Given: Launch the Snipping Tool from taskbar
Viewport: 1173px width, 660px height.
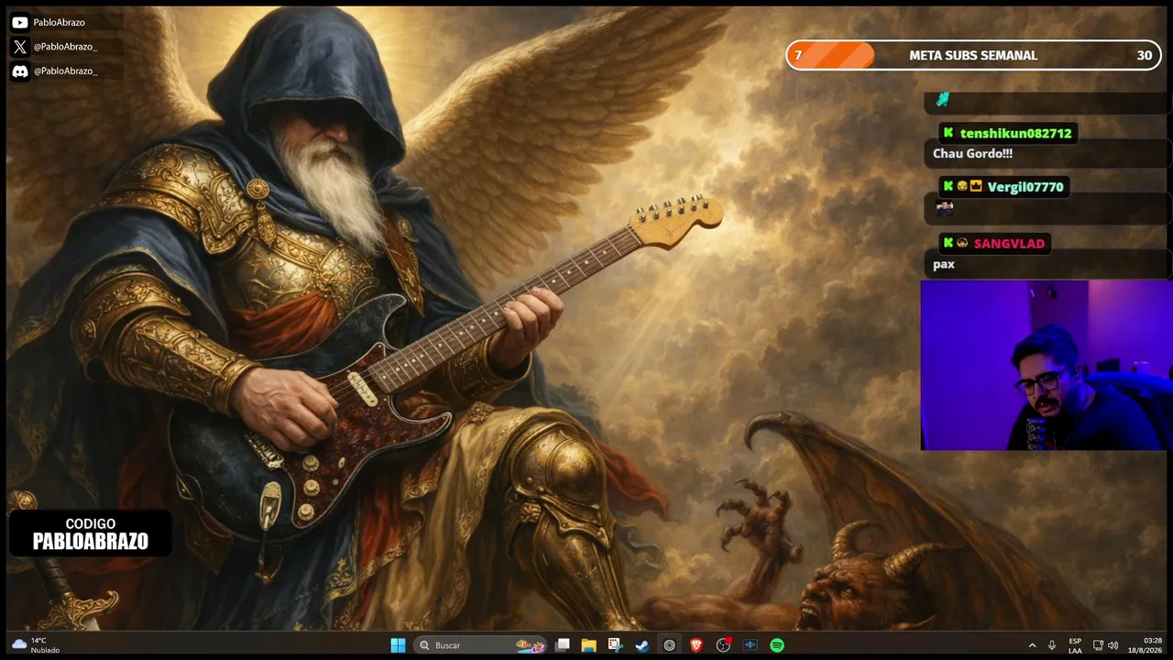Looking at the screenshot, I should 616,645.
